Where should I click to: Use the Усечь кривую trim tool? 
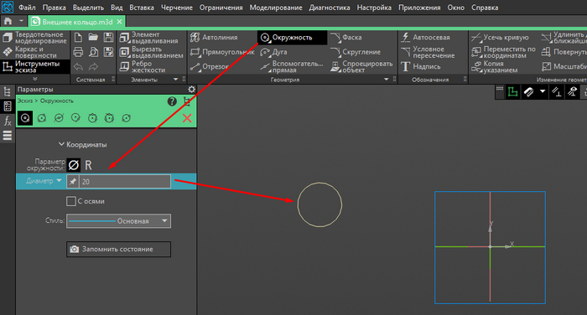coord(500,38)
